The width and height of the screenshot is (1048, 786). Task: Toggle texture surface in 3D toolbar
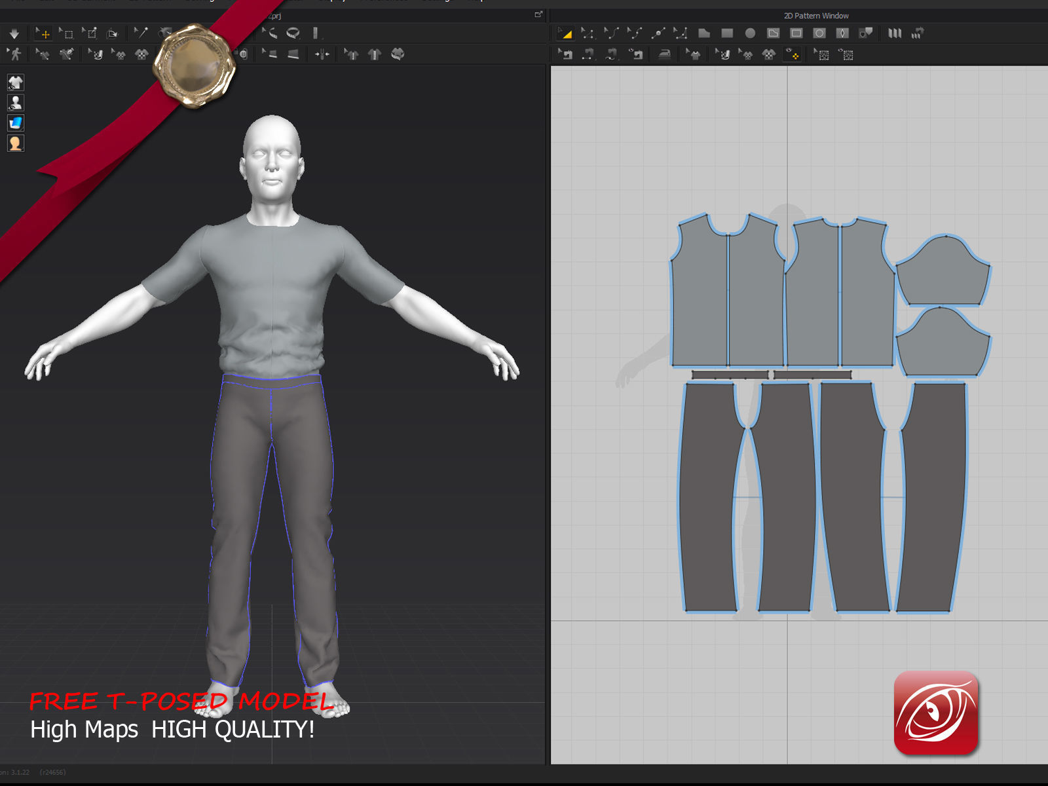(x=141, y=54)
